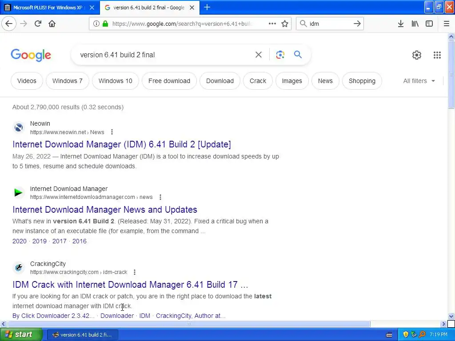
Task: Switch to Shopping results
Action: (362, 81)
